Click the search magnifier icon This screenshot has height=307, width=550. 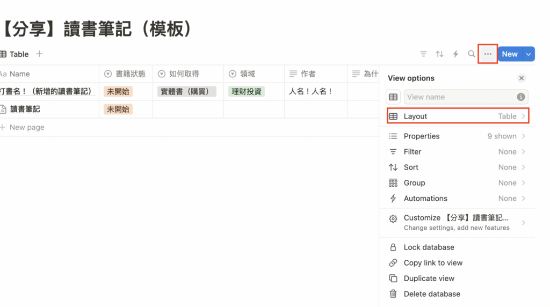coord(472,54)
